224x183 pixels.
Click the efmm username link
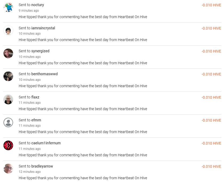tap(36, 120)
